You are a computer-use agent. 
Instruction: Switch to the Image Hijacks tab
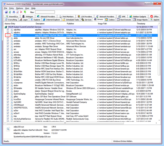140,20
